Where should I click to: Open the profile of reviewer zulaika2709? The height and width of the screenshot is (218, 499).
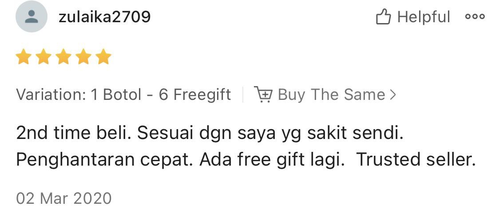coord(104,16)
